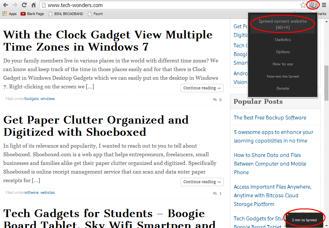This screenshot has width=329, height=228.
Task: Reload the current page
Action: [24, 5]
